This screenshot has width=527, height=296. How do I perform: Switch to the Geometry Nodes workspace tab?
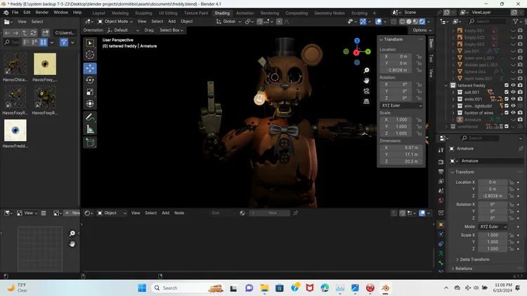(330, 13)
